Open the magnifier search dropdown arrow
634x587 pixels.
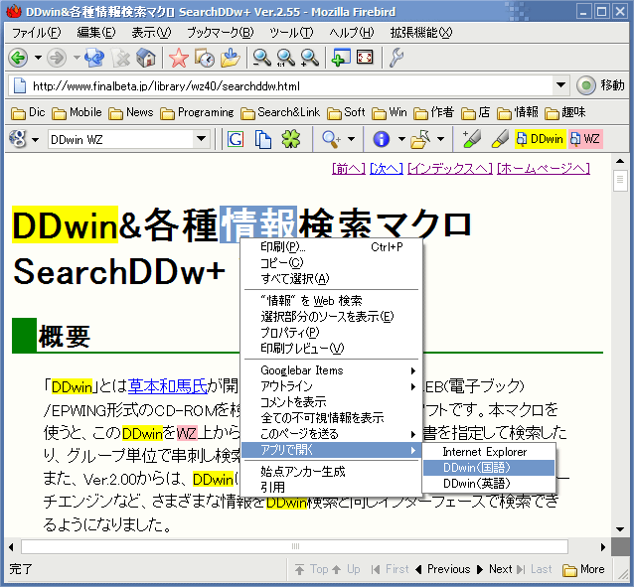pos(351,139)
